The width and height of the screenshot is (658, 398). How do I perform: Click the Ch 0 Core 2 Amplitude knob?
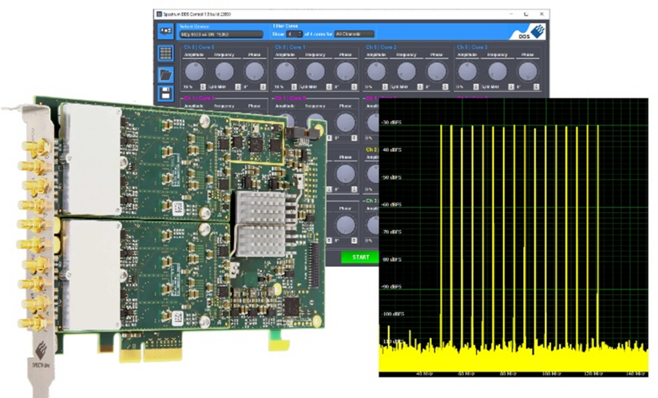376,71
